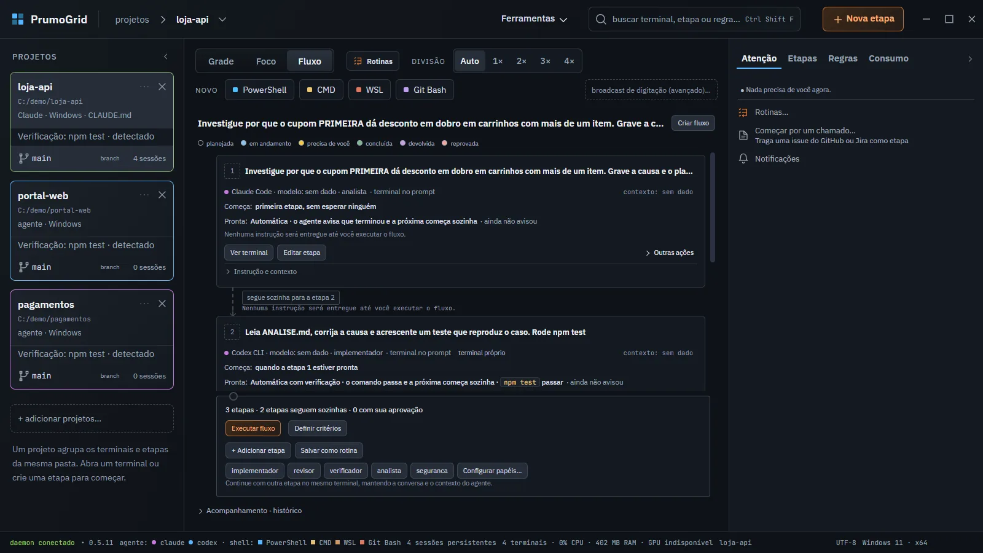The width and height of the screenshot is (983, 553).
Task: Open the Etapas tab
Action: [802, 58]
